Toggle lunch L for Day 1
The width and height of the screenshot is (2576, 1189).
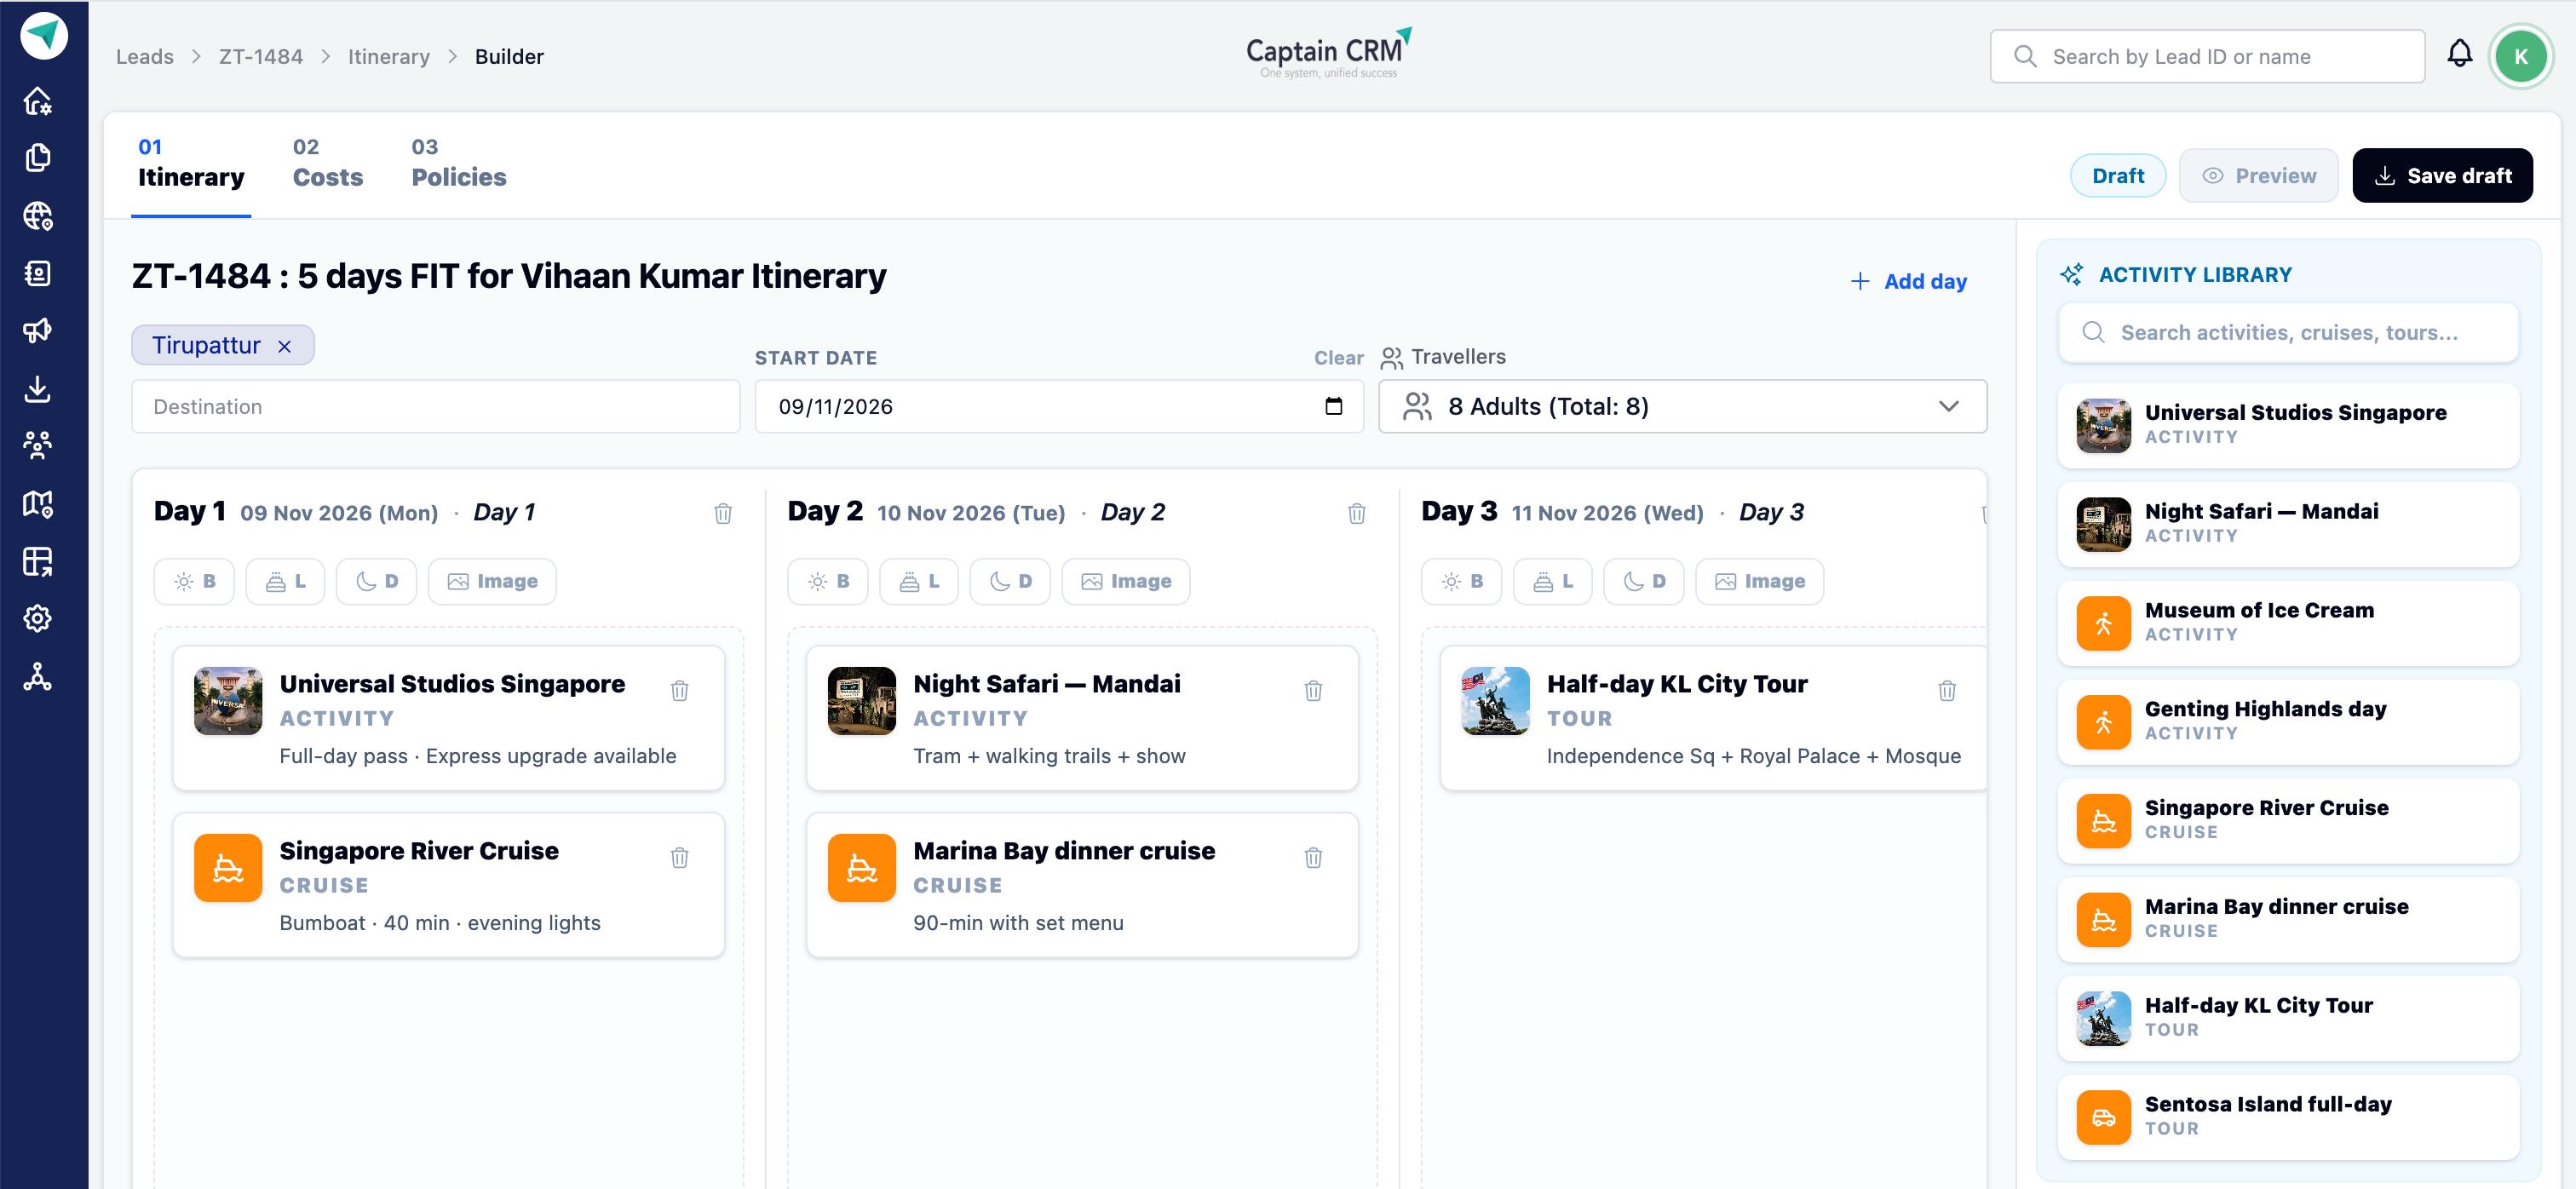click(285, 581)
